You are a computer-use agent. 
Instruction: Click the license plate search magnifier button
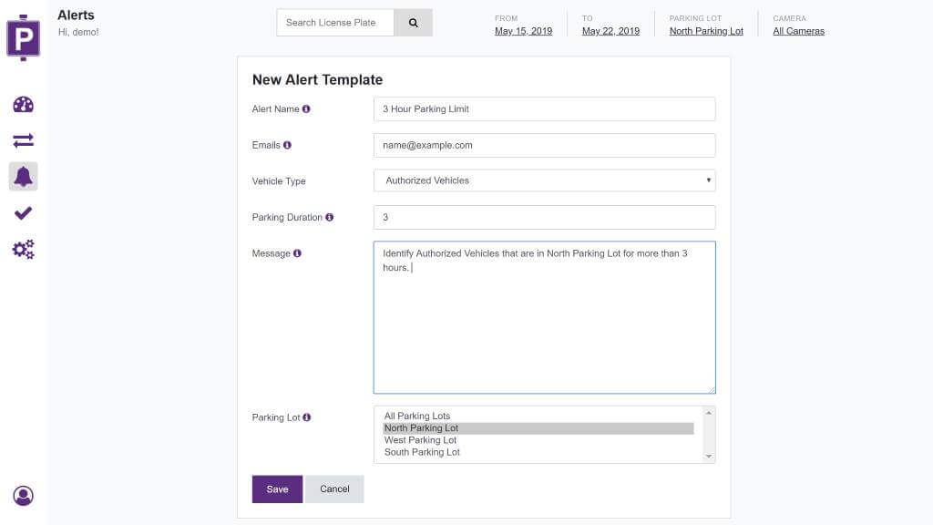(413, 23)
